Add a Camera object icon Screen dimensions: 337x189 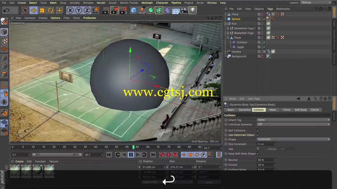click(x=184, y=10)
